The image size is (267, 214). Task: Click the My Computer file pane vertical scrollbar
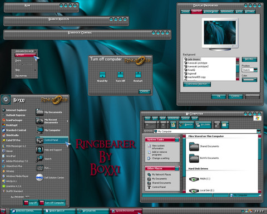[x=260, y=163]
